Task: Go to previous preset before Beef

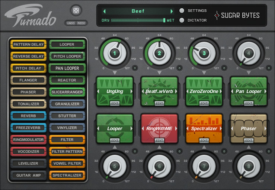Action: coord(105,12)
